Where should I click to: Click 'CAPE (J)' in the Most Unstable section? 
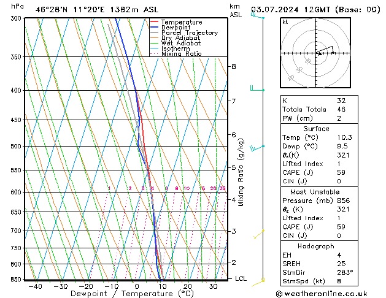click(298, 227)
